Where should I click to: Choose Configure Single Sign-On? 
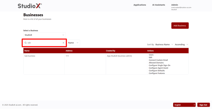click(160, 65)
